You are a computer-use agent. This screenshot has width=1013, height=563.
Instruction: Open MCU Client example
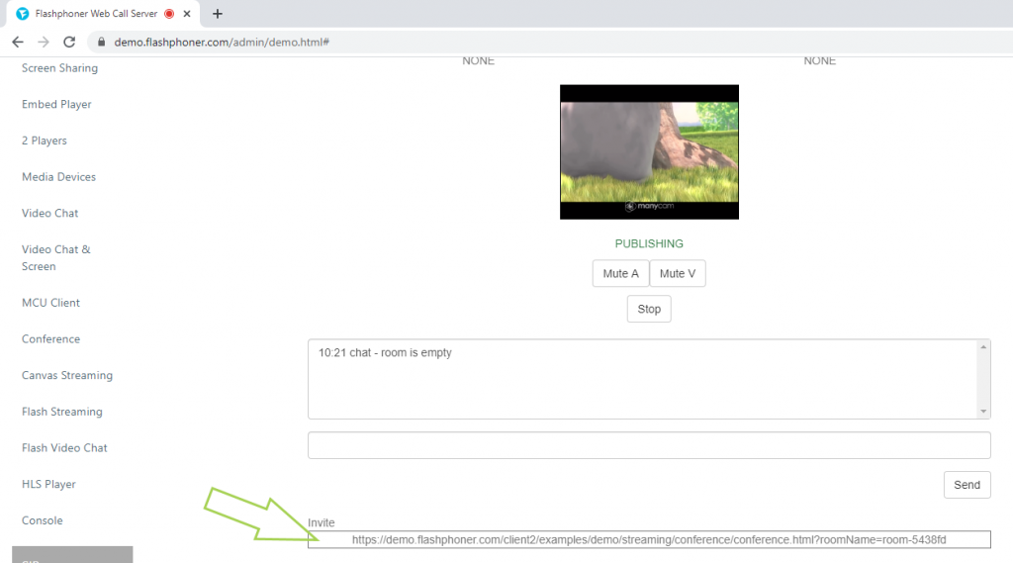(50, 303)
